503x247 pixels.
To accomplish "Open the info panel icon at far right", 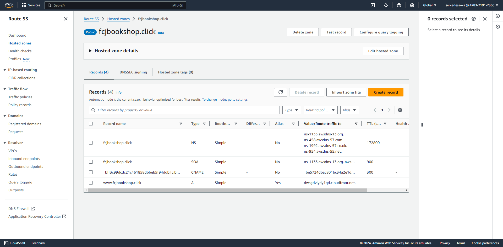I will [x=498, y=16].
